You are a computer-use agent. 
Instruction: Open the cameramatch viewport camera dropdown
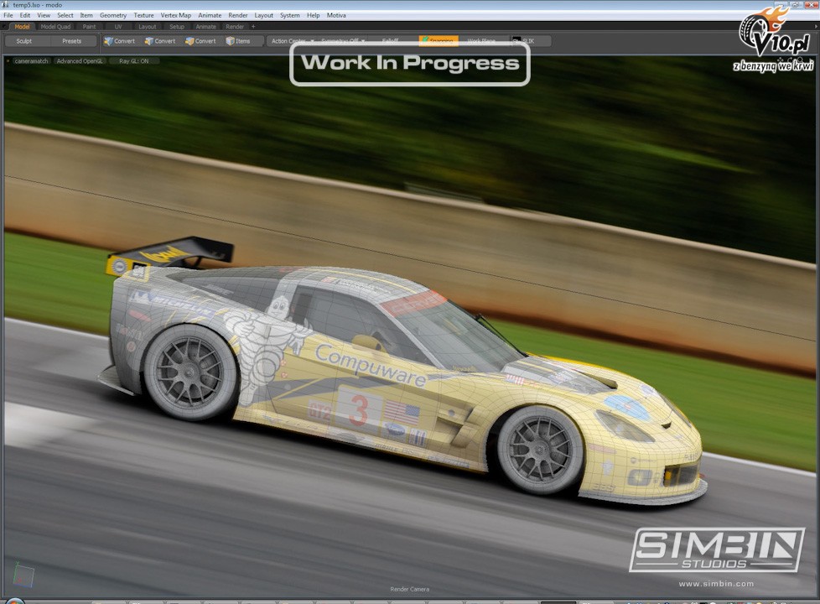(31, 61)
